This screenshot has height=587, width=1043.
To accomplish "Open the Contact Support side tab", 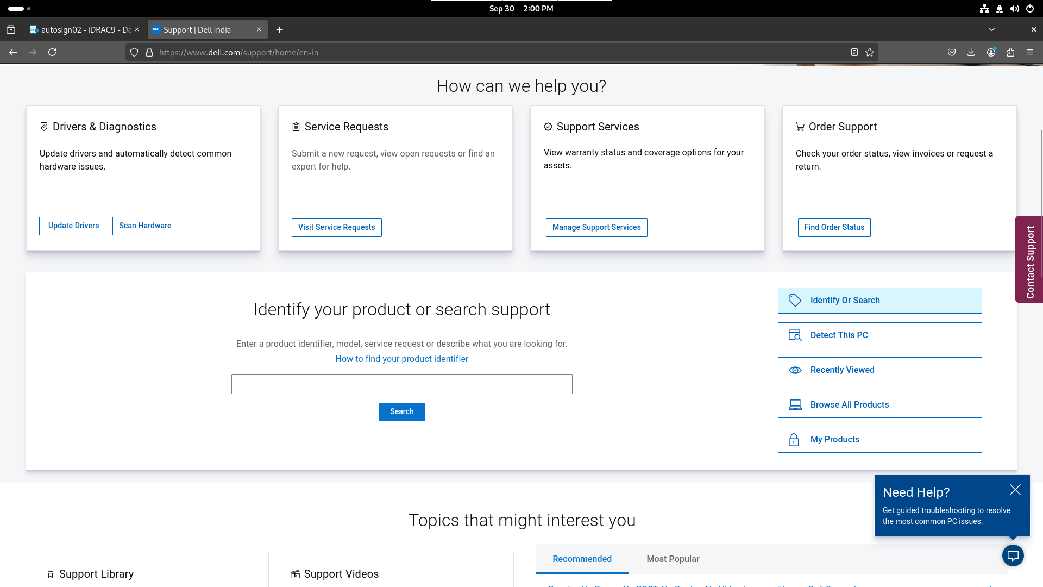I will click(1029, 259).
